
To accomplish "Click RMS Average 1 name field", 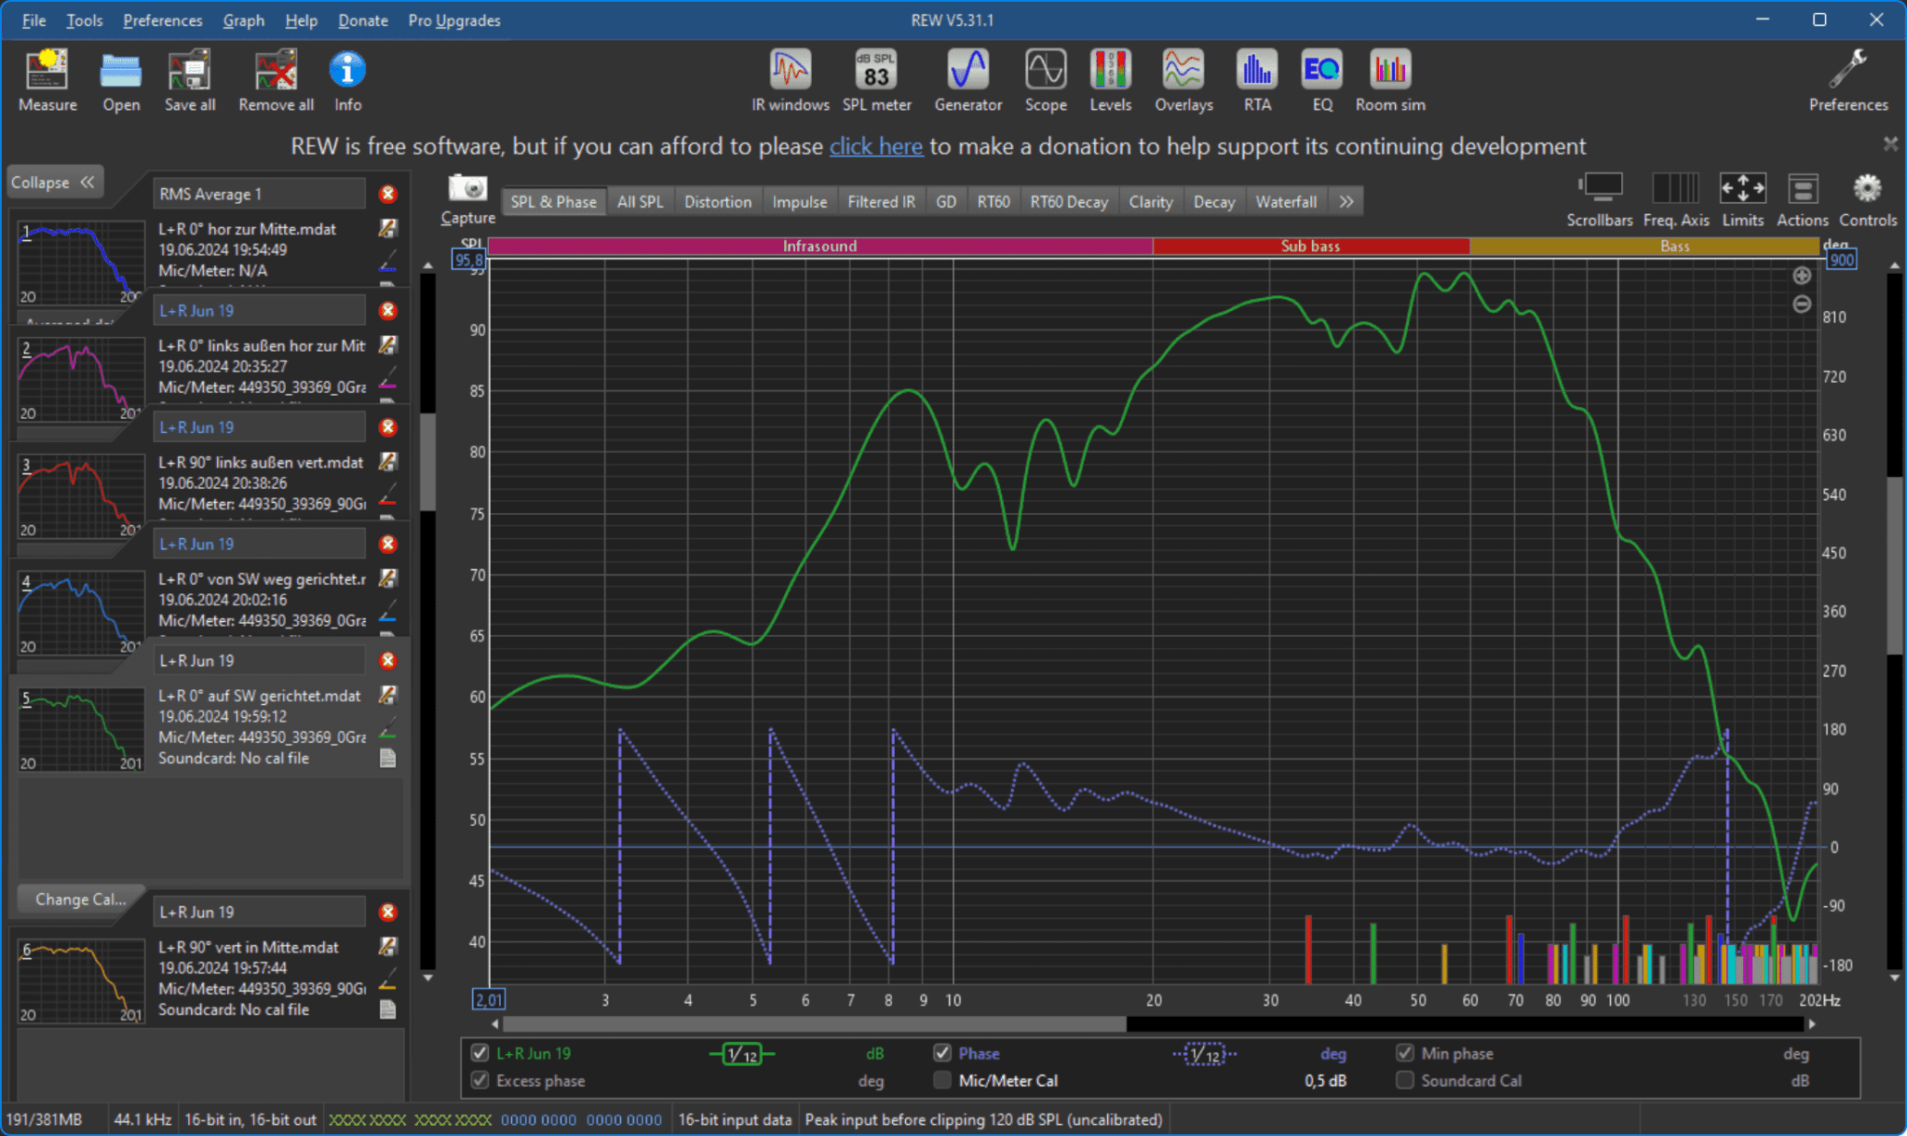I will click(x=259, y=194).
